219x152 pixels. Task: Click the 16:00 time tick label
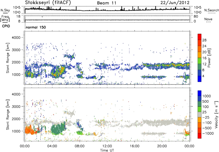click(x=134, y=146)
